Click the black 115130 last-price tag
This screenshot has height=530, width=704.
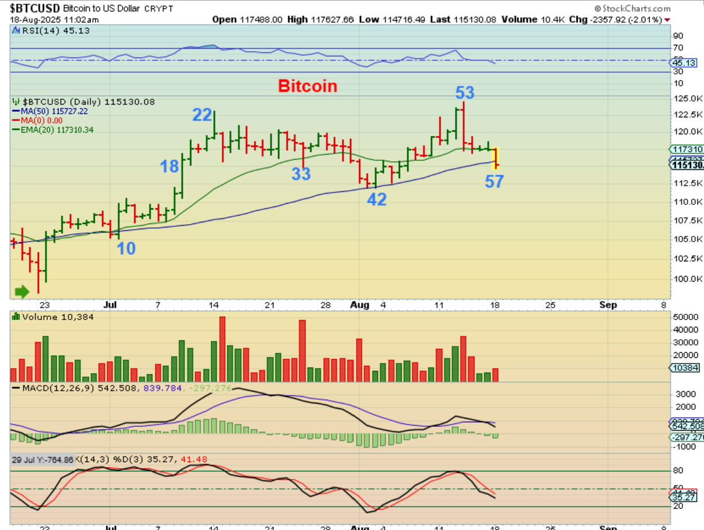coord(687,165)
